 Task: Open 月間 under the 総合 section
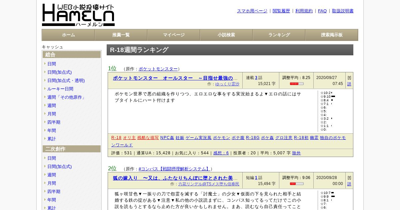[x=52, y=114]
